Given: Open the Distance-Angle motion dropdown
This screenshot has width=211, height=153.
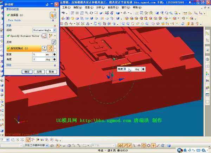Looking at the screenshot, I should [44, 30].
